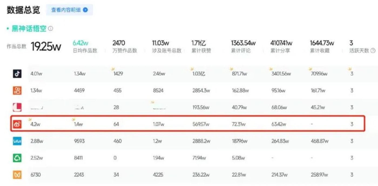This screenshot has width=378, height=186.
Task: Click the Kuaishou orange camera icon
Action: 17,91
